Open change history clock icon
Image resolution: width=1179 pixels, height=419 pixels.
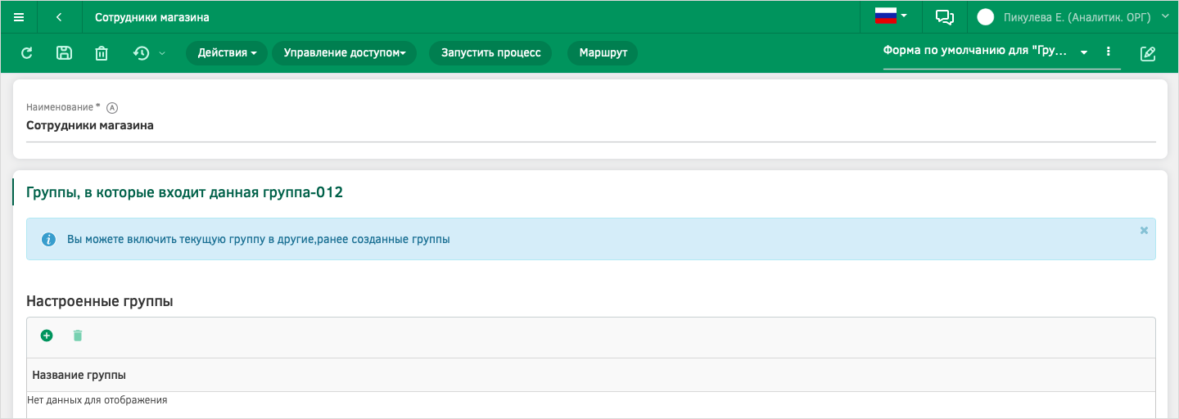142,53
